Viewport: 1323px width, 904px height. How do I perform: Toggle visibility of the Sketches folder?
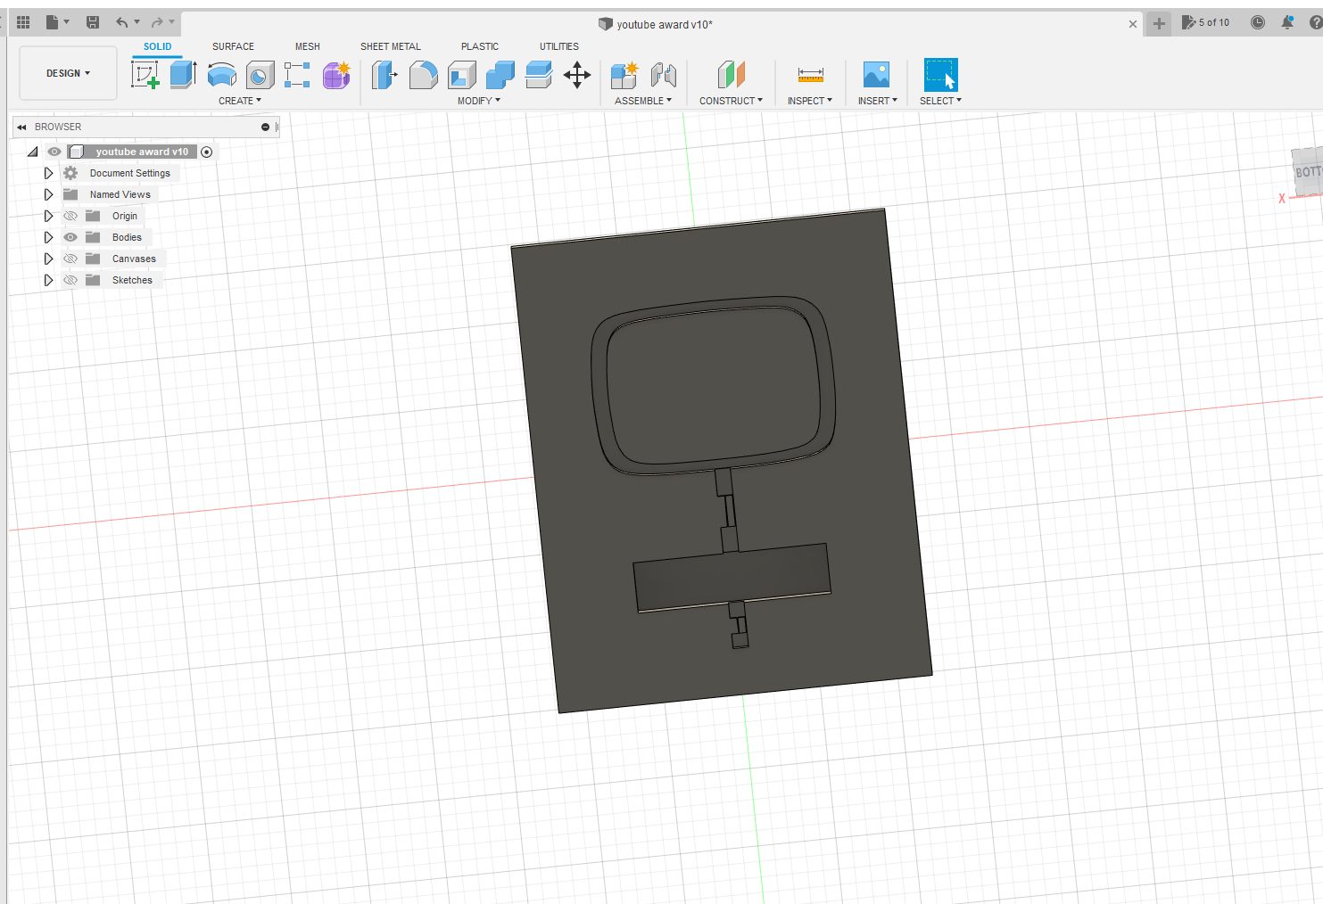pos(70,279)
